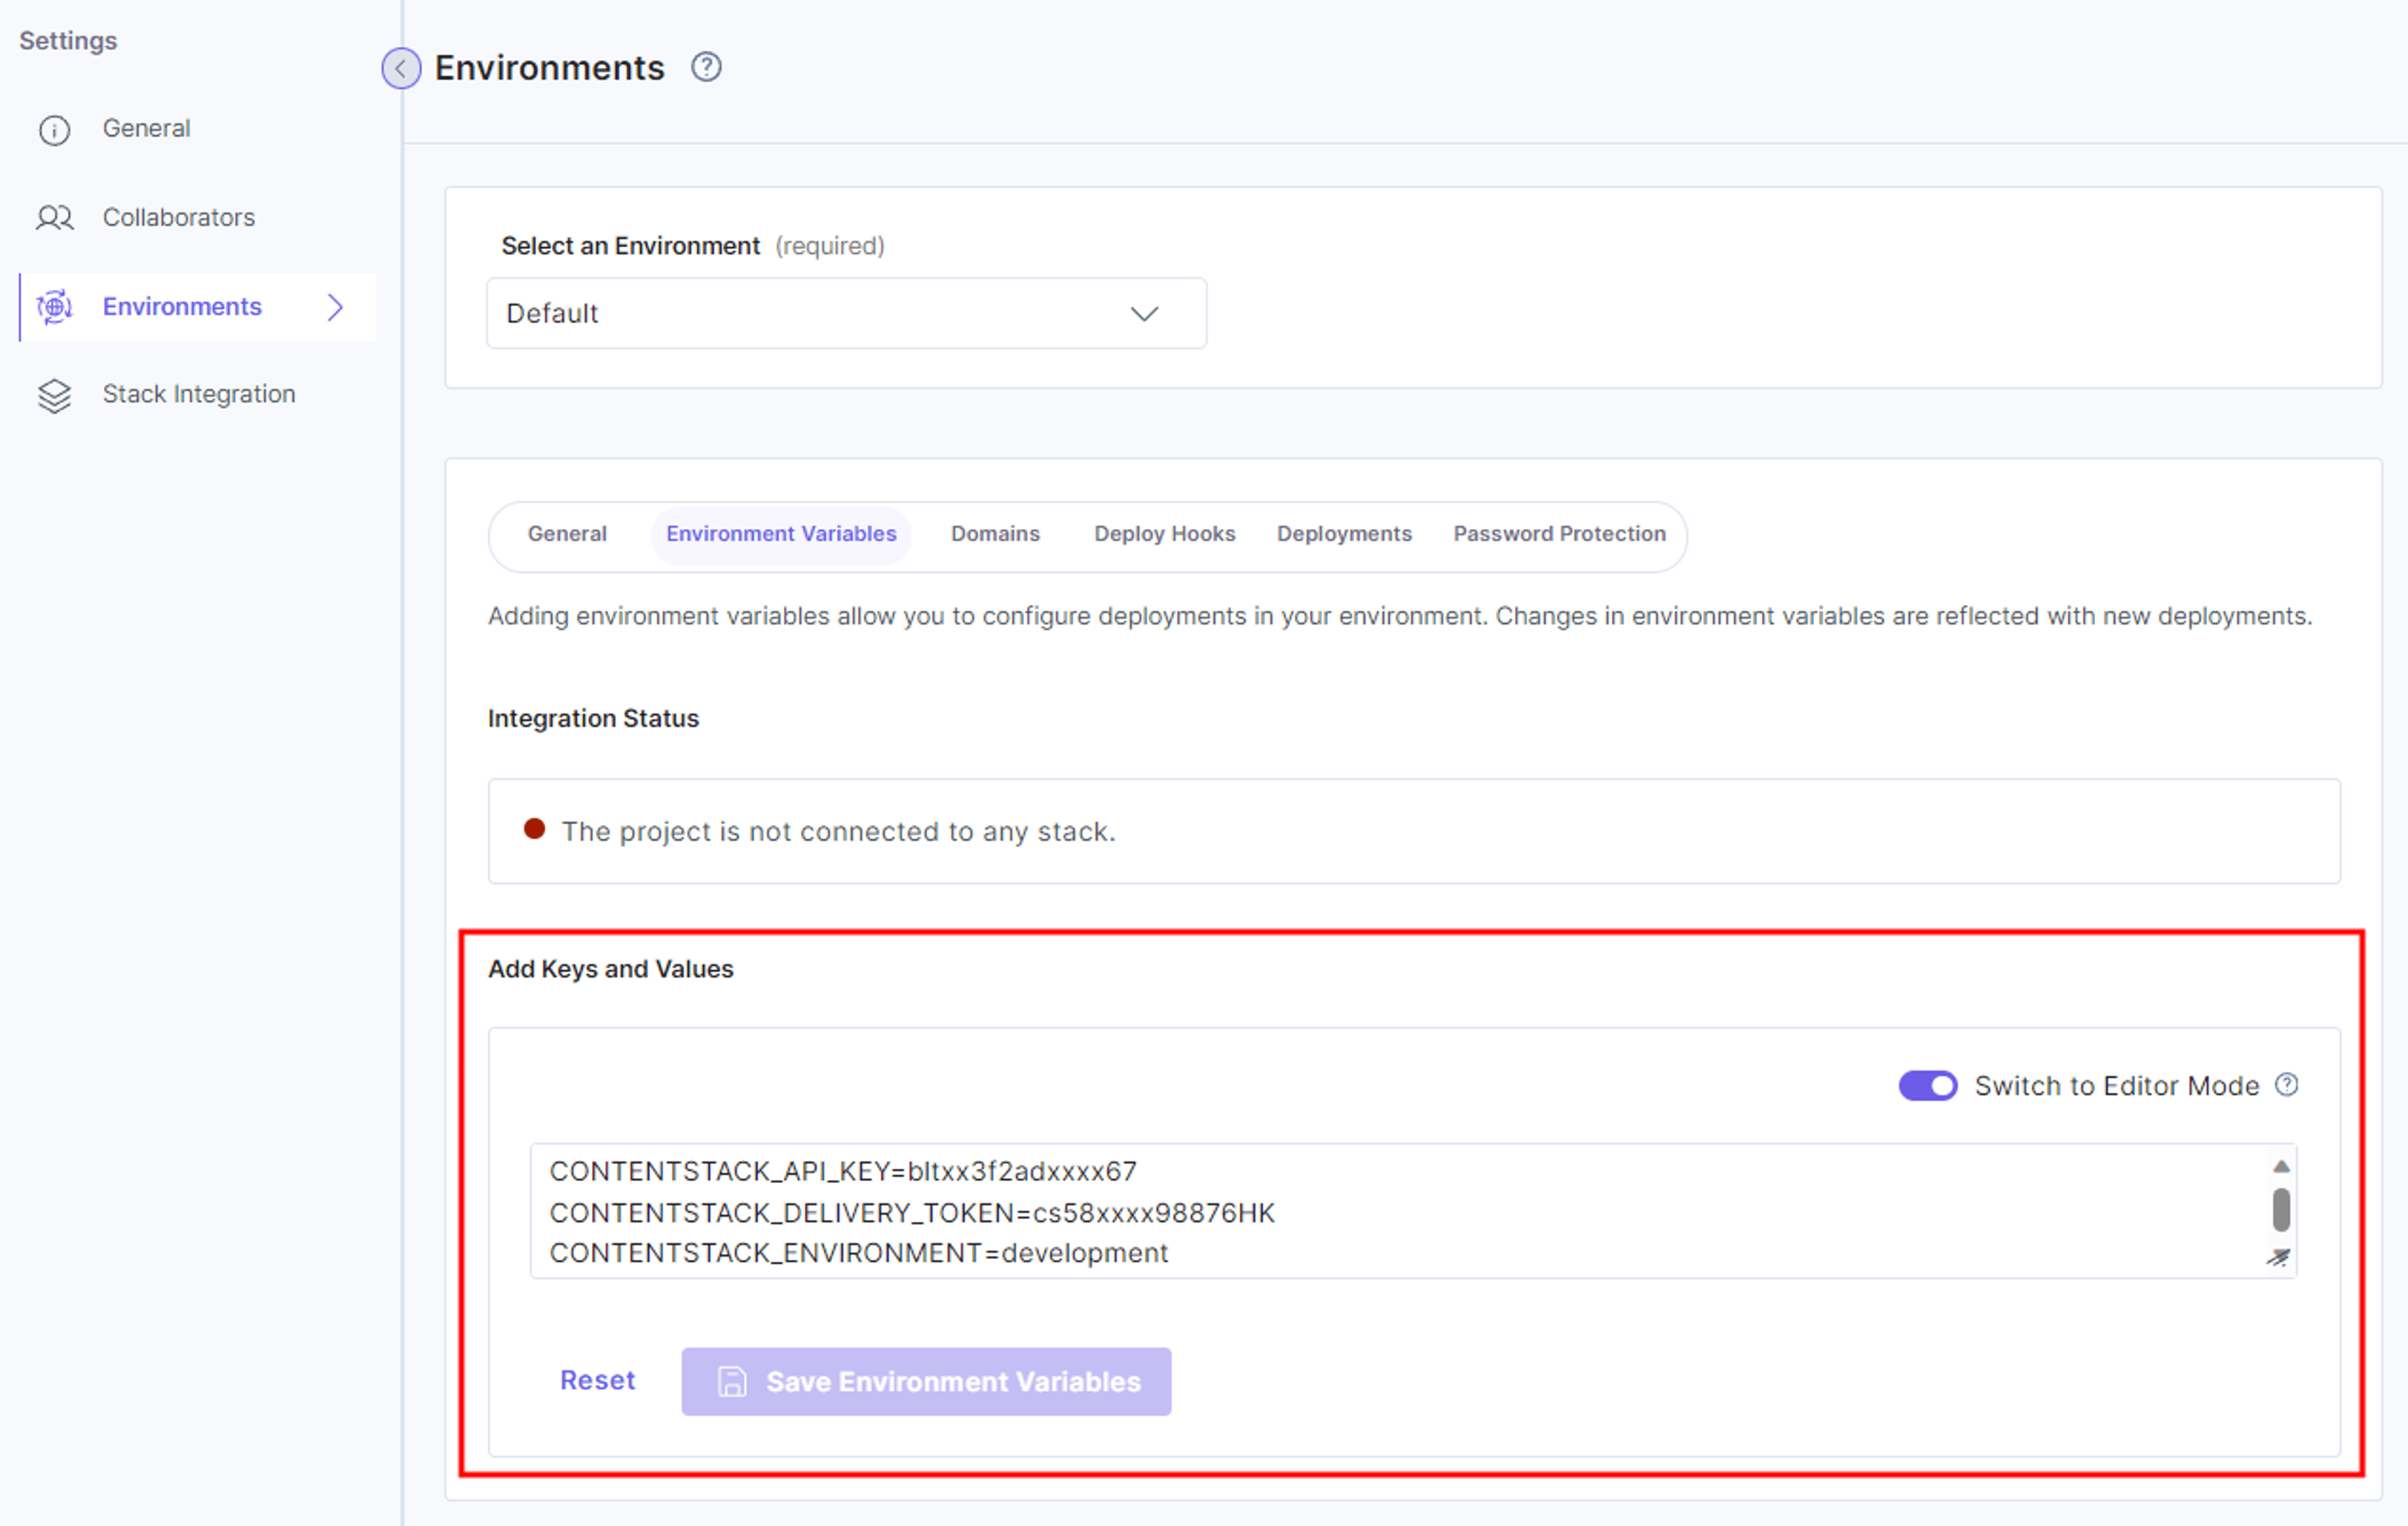
Task: Click the Add Keys and Values heading
Action: [610, 969]
